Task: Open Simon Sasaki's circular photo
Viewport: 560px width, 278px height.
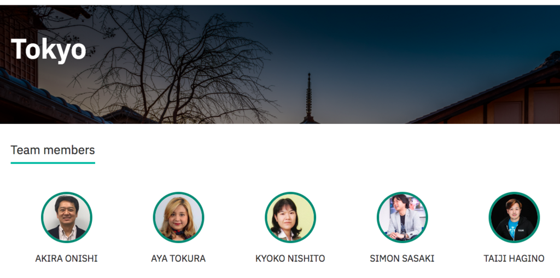Action: 402,217
